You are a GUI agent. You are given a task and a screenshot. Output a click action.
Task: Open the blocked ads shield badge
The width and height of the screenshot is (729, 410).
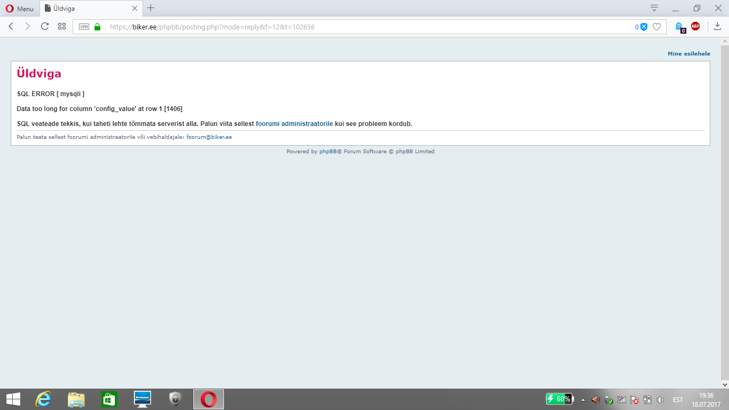(644, 27)
